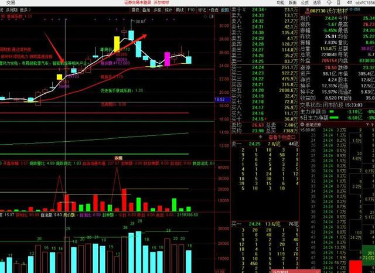Open the 交易 menu
Screen dimensions: 375x273
[11, 2]
